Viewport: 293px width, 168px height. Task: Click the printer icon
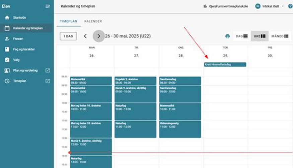[x=228, y=36]
